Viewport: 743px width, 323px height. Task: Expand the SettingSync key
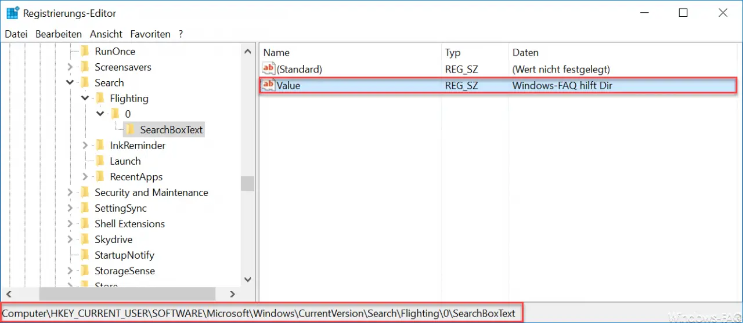pos(70,208)
